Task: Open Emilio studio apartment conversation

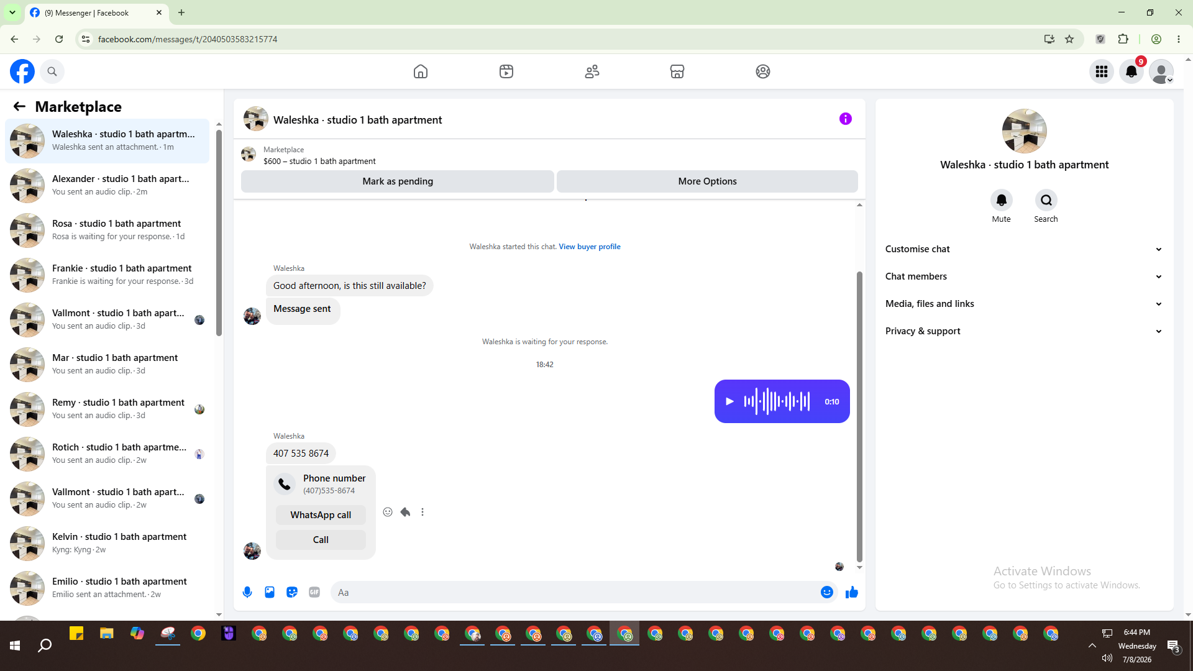Action: point(107,588)
